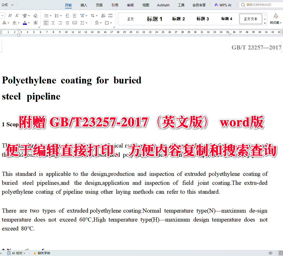Click the decrease indent icon
Viewport: 283px width, 256px height.
67,15
